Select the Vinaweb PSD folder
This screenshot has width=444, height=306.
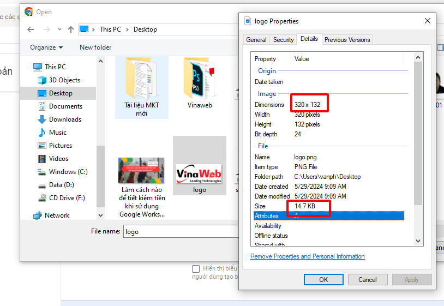199,83
